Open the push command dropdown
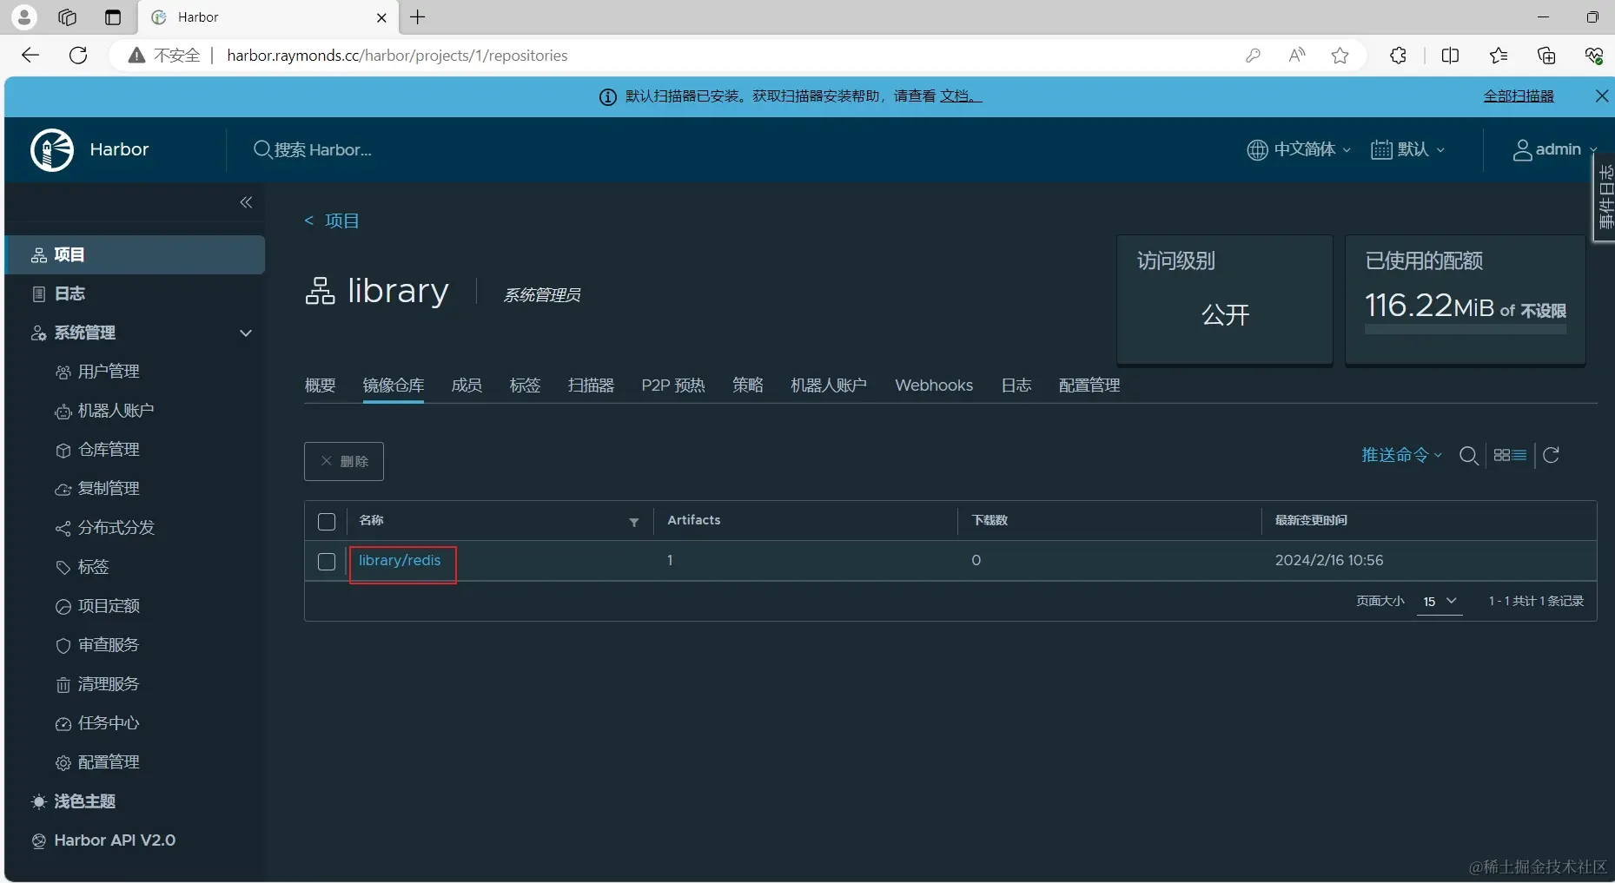 (x=1400, y=455)
